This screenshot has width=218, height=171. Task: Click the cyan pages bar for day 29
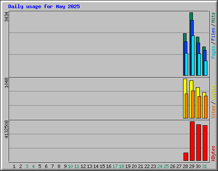tap(193, 56)
